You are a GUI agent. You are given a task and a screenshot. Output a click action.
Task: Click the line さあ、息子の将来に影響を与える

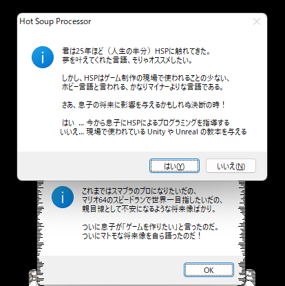[144, 105]
